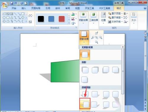Switch to 开发工具 ribbon tab
This screenshot has width=148, height=112.
[x=89, y=8]
